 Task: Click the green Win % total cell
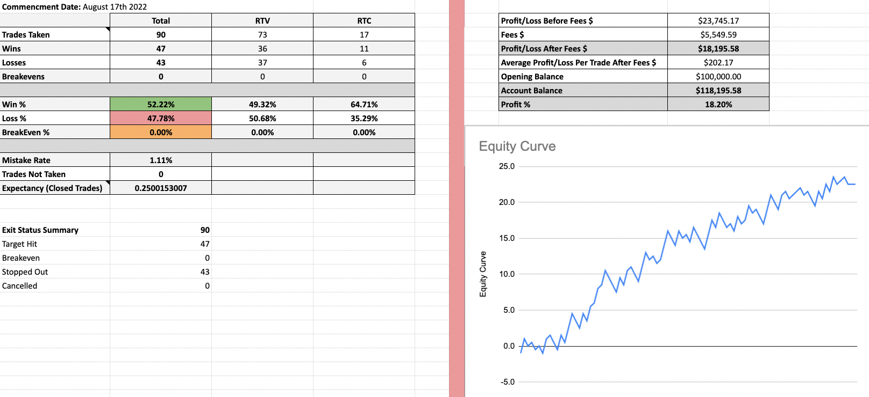tap(161, 105)
